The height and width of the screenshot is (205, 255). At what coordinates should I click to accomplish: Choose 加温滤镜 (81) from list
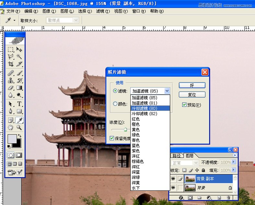pos(150,103)
